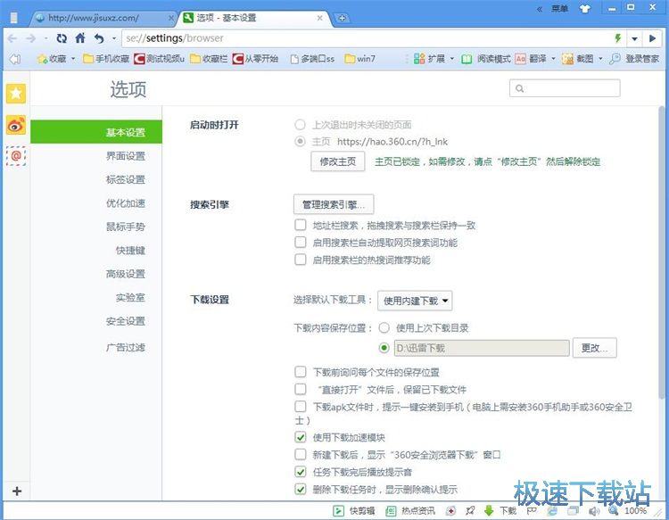Image resolution: width=669 pixels, height=520 pixels.
Task: Open the new tab plus button
Action: (x=343, y=18)
